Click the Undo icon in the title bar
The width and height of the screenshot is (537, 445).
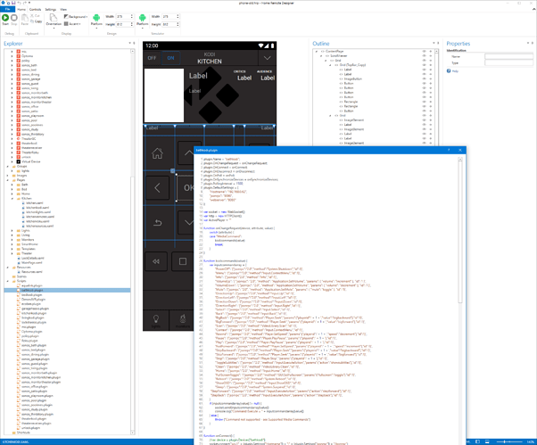(x=20, y=3)
